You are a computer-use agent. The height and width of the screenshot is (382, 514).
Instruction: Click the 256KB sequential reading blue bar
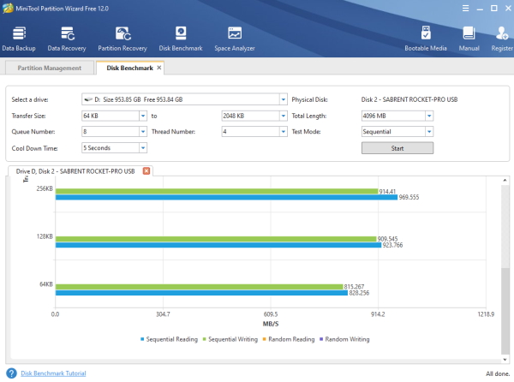226,197
